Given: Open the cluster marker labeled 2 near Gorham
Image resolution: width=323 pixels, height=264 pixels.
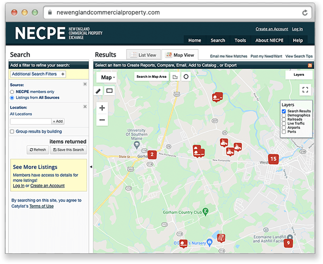Looking at the screenshot, I should click(152, 154).
